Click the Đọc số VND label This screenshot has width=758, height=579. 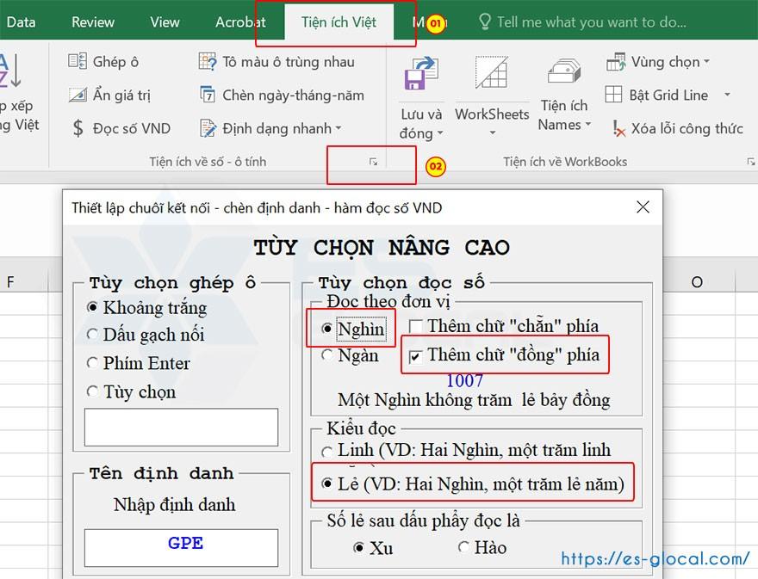pos(132,128)
